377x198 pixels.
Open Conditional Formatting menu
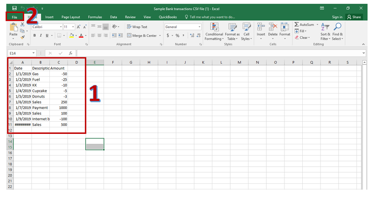pyautogui.click(x=214, y=32)
